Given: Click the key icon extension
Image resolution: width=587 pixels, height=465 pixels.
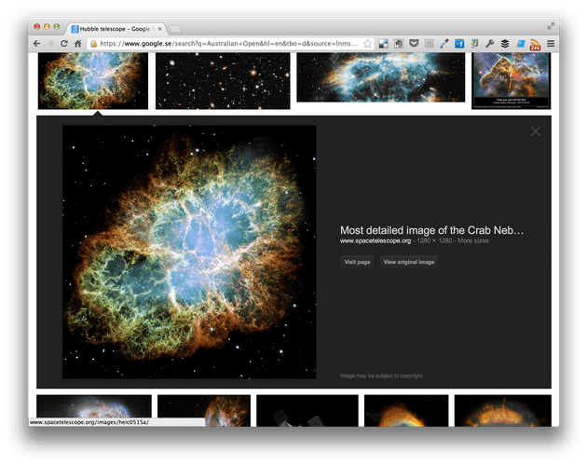Looking at the screenshot, I should coord(489,44).
